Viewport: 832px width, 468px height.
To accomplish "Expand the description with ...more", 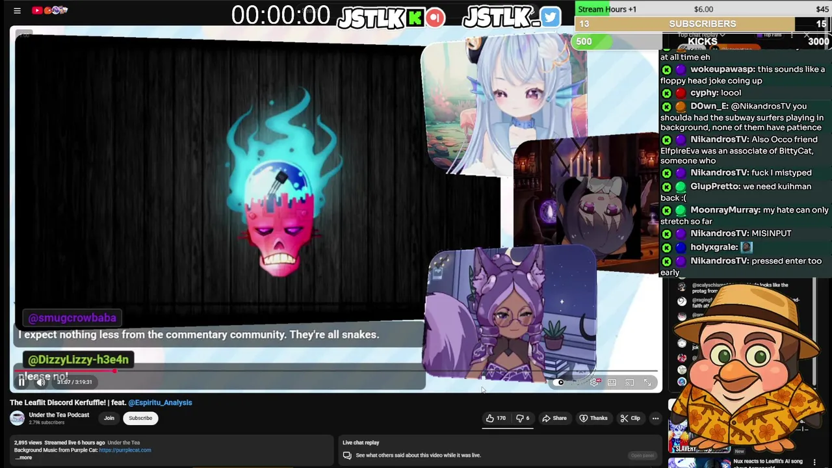I will point(23,458).
